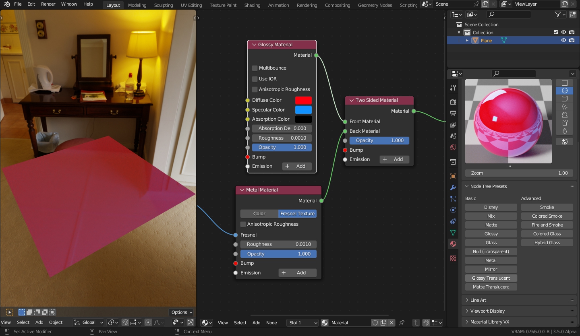Duplicate the material with new-copy icon

[x=383, y=323]
